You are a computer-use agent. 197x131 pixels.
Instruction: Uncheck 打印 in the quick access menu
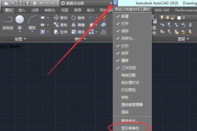(x=132, y=46)
